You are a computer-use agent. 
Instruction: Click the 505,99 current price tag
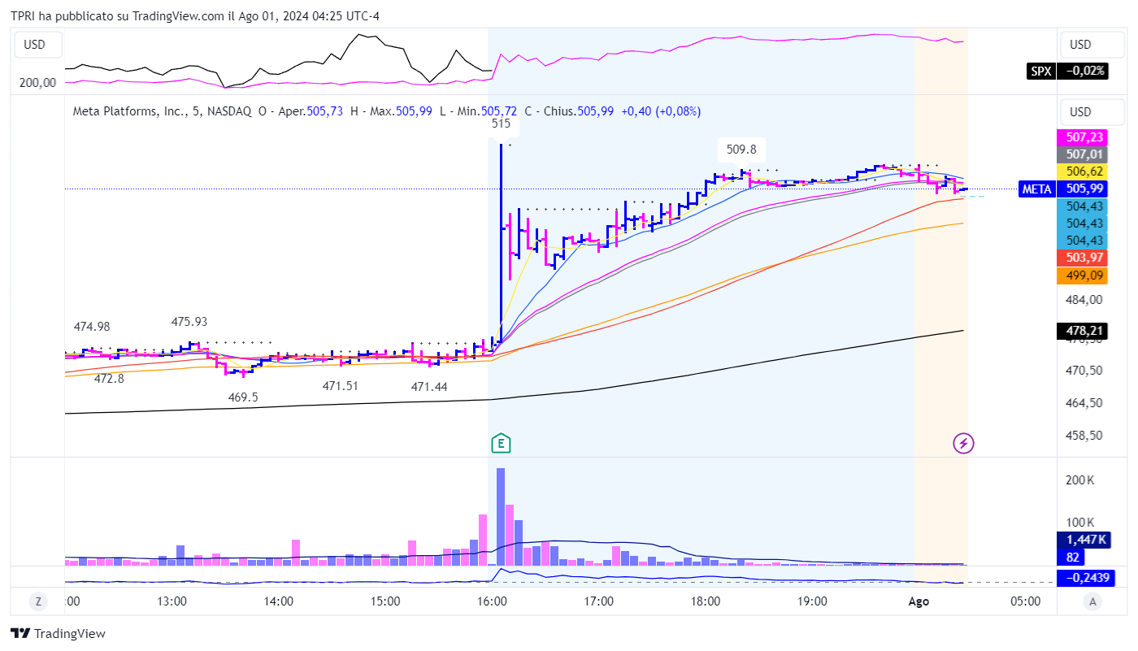[x=1082, y=189]
